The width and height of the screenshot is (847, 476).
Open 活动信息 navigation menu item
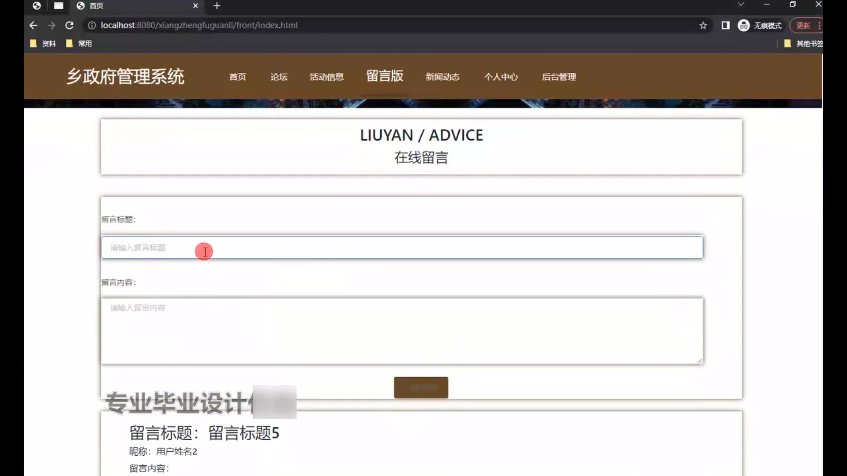pyautogui.click(x=326, y=77)
